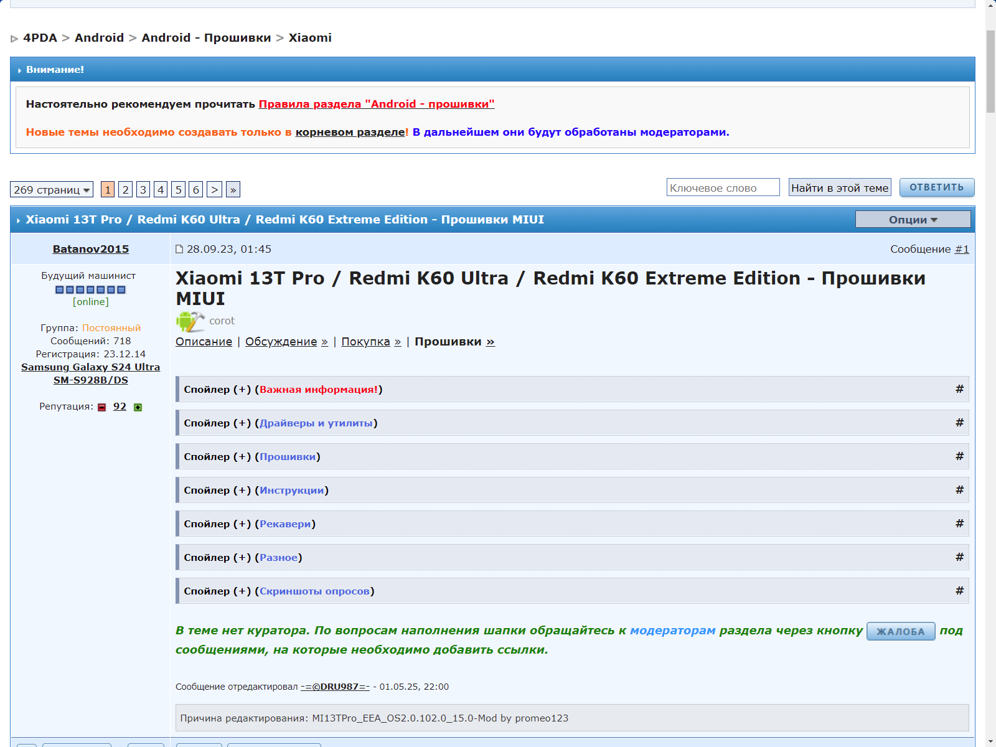Open the message #1 permalink

click(962, 249)
